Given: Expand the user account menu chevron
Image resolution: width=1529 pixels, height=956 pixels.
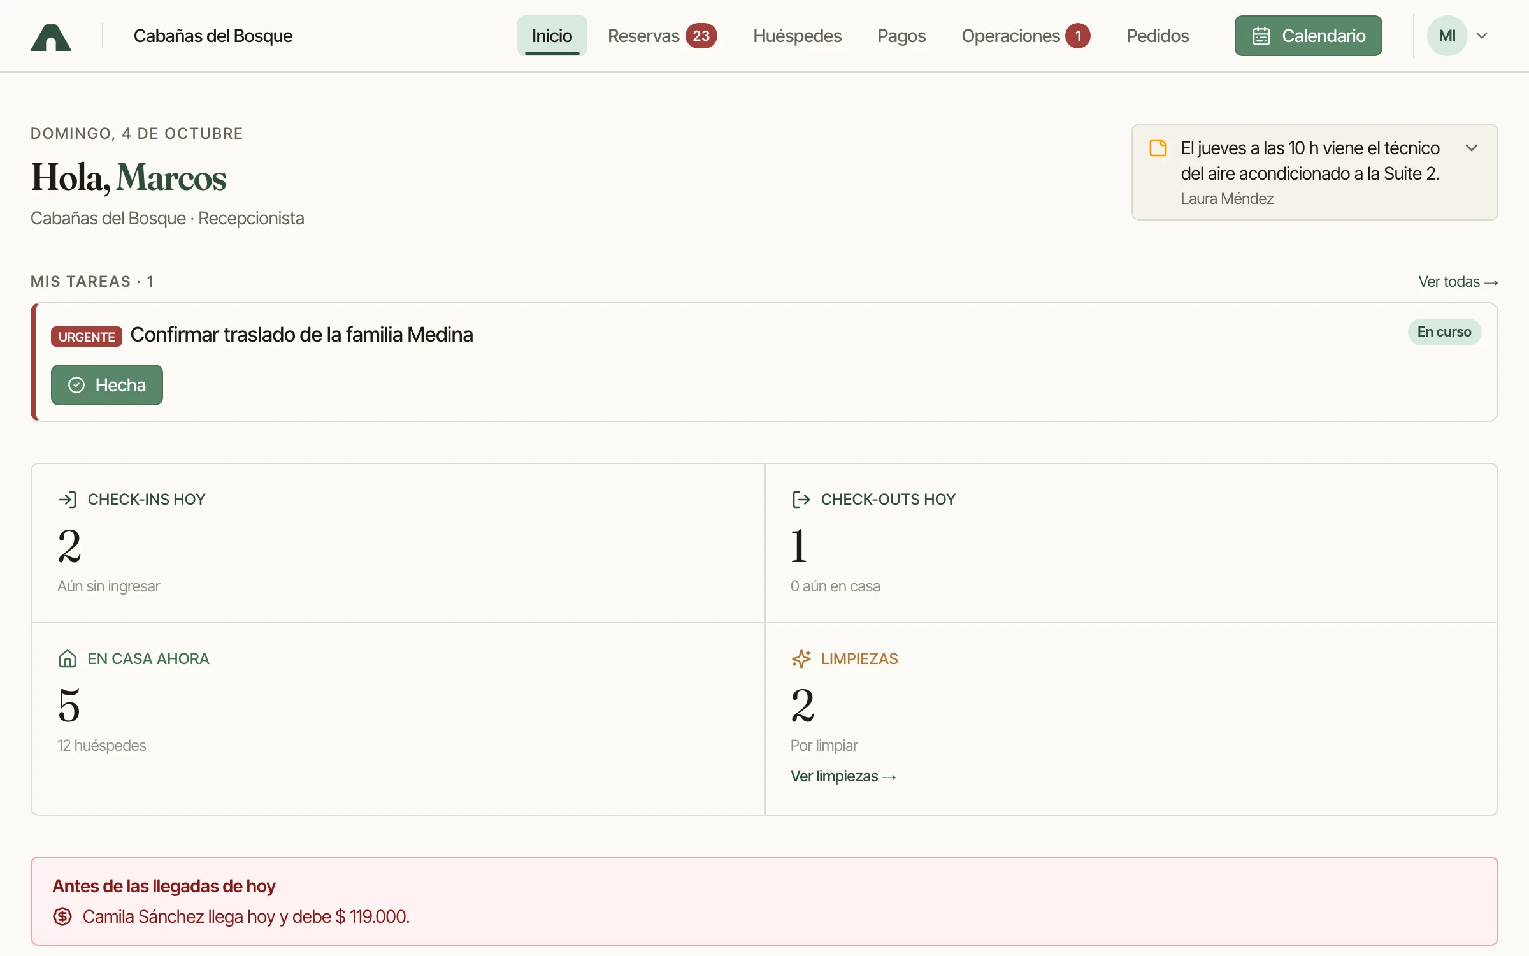Looking at the screenshot, I should (1482, 36).
